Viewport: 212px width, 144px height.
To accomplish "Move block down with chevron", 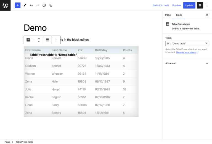I will coord(39,41).
